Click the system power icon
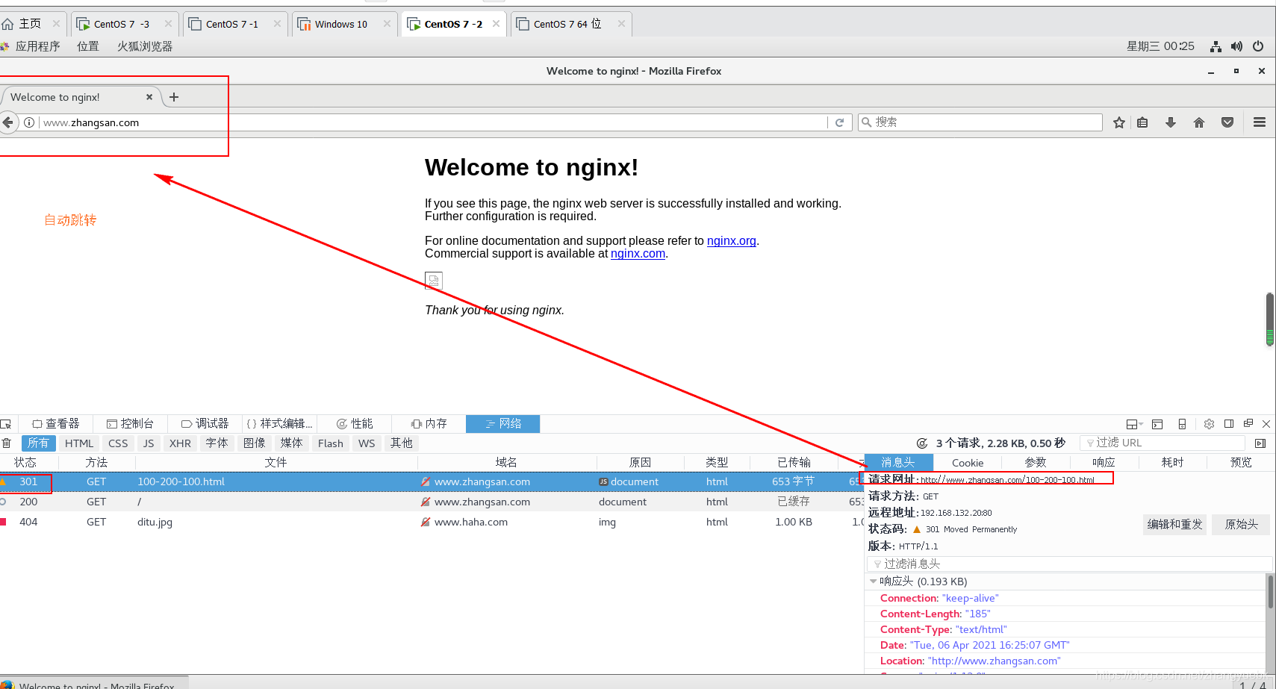 (x=1258, y=46)
